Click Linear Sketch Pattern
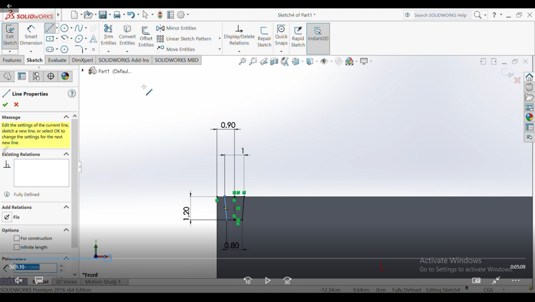This screenshot has height=302, width=535. tap(184, 39)
